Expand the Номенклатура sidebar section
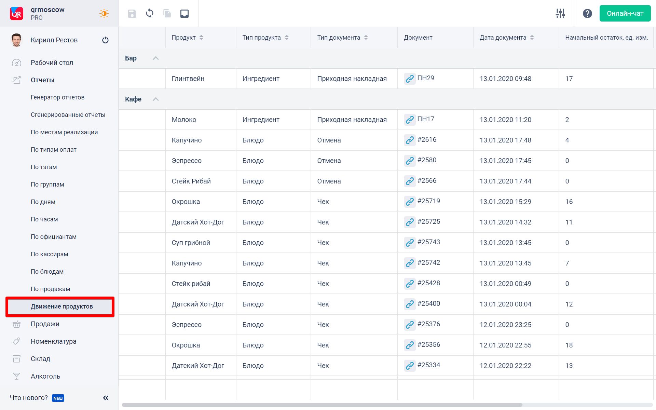The width and height of the screenshot is (656, 410). pyautogui.click(x=54, y=341)
